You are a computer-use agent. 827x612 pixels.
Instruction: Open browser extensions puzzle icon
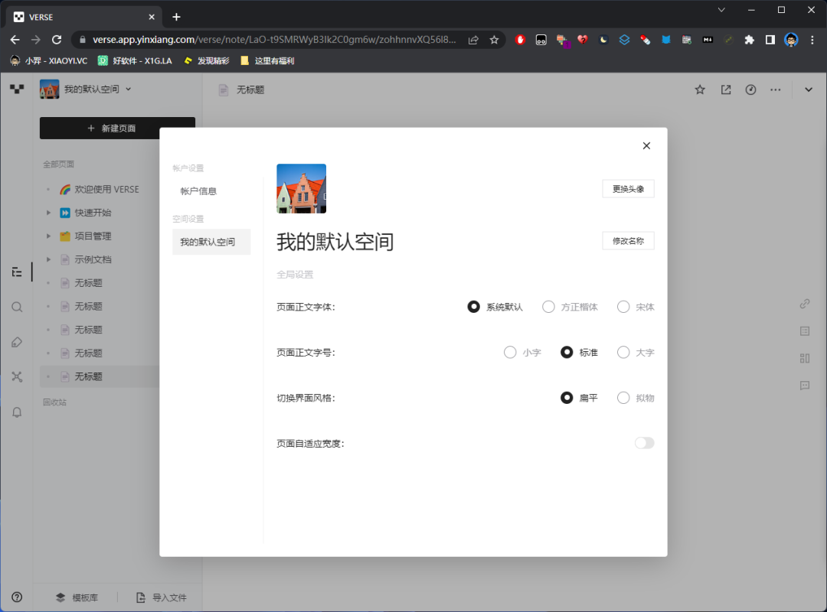point(749,40)
